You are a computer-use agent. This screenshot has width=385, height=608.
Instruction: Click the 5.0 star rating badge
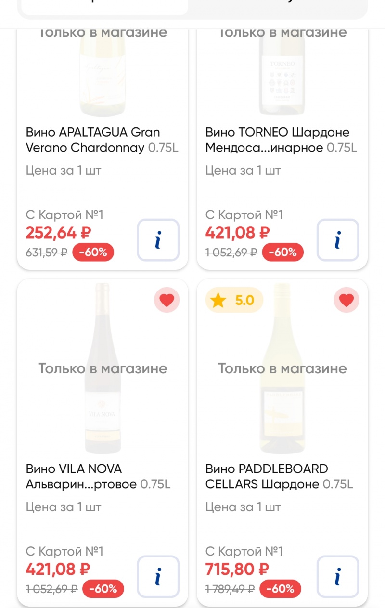(x=234, y=301)
